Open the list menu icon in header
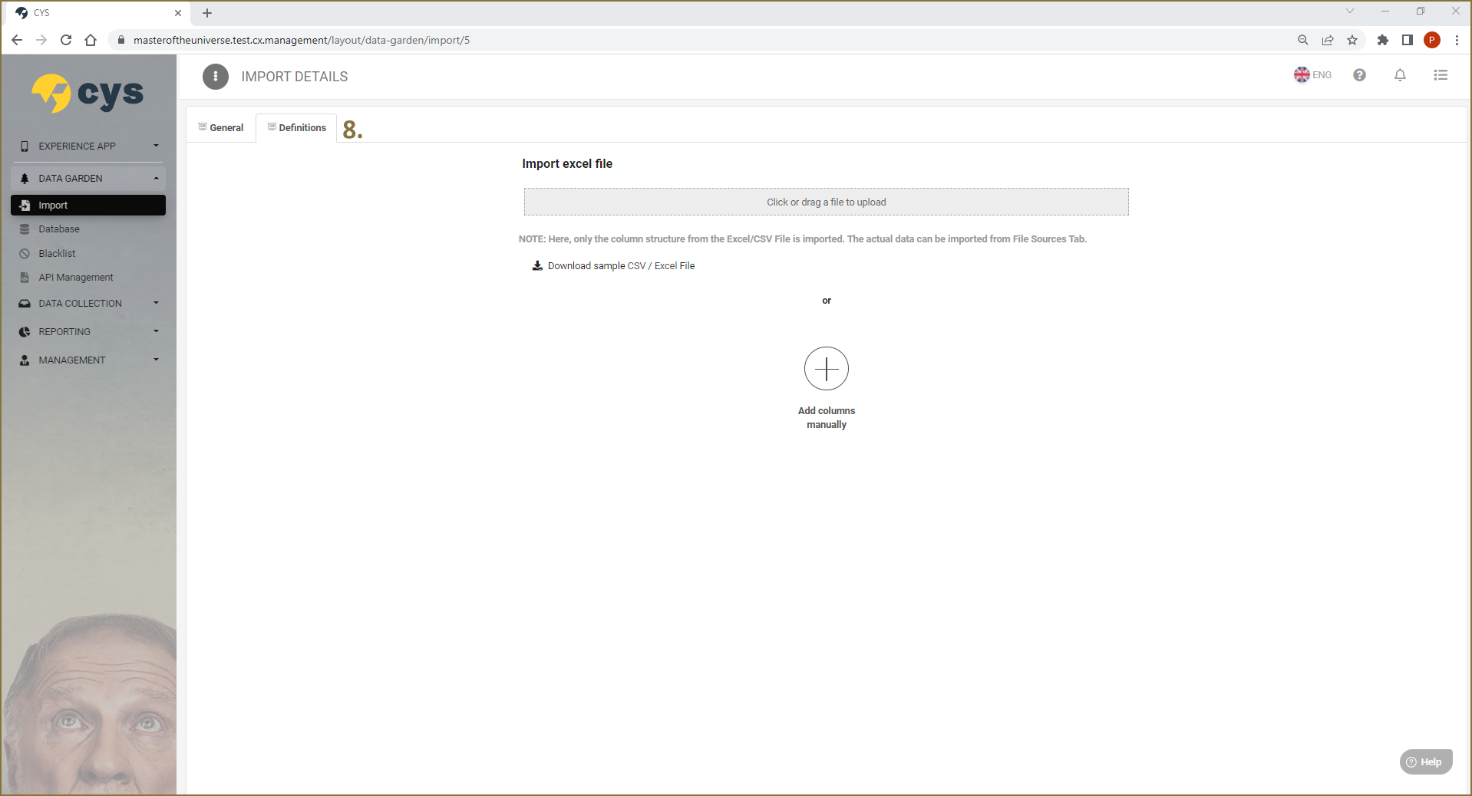 (x=1441, y=75)
